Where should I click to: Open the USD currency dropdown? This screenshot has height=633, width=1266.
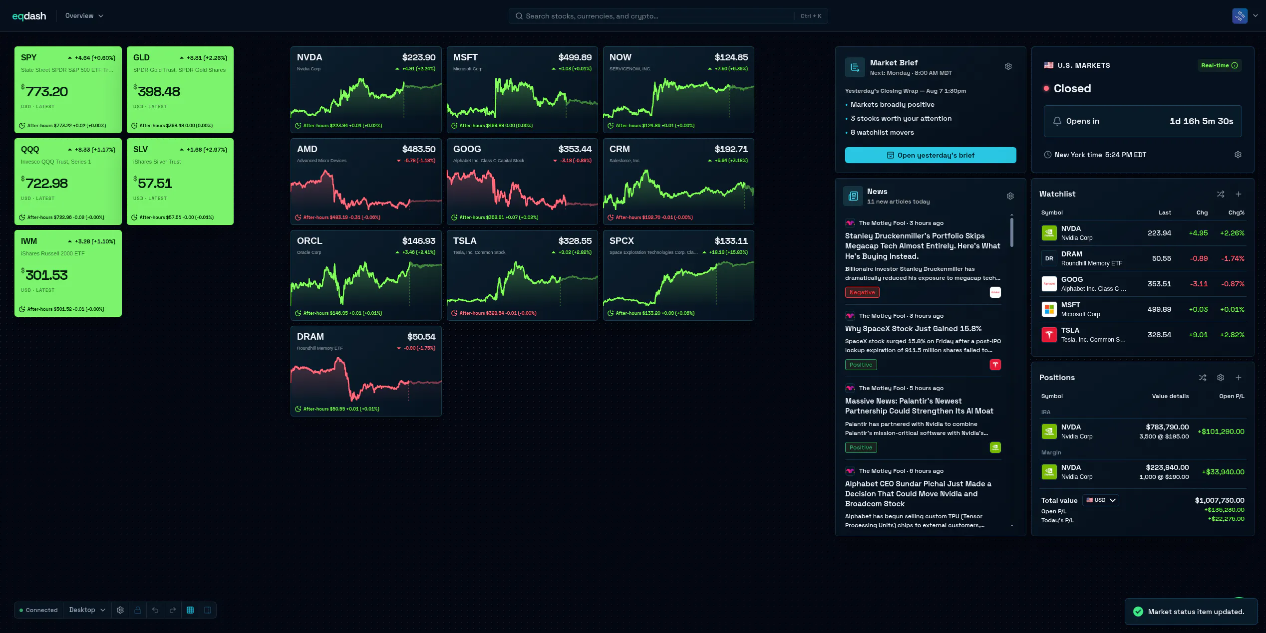tap(1100, 500)
